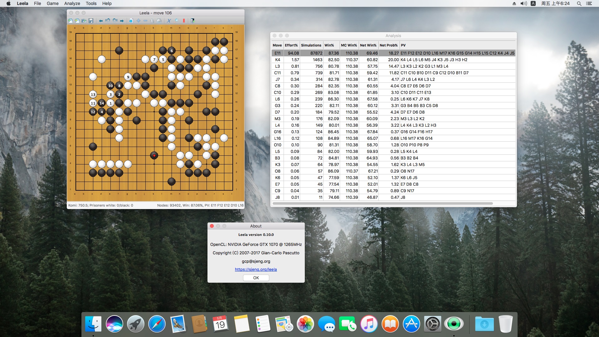The width and height of the screenshot is (599, 337).
Task: Open the Help menu
Action: click(107, 3)
